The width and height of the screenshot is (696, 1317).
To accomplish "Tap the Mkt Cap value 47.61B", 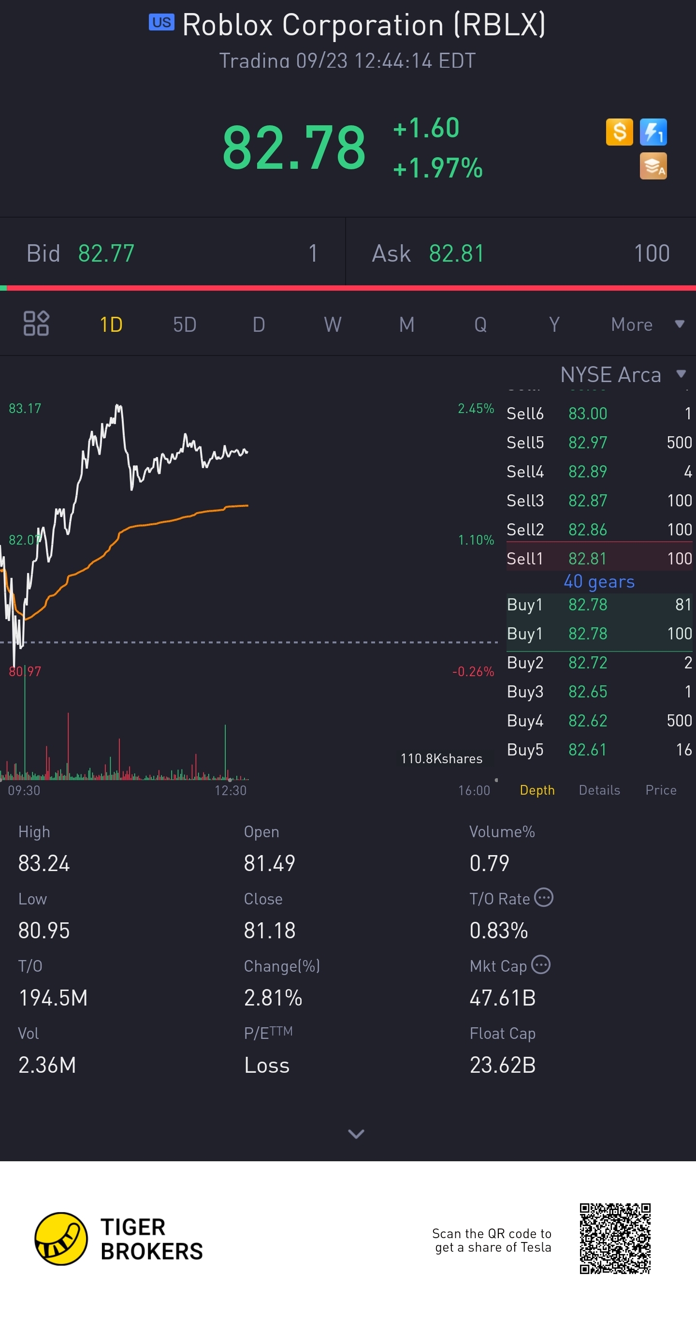I will click(x=502, y=997).
